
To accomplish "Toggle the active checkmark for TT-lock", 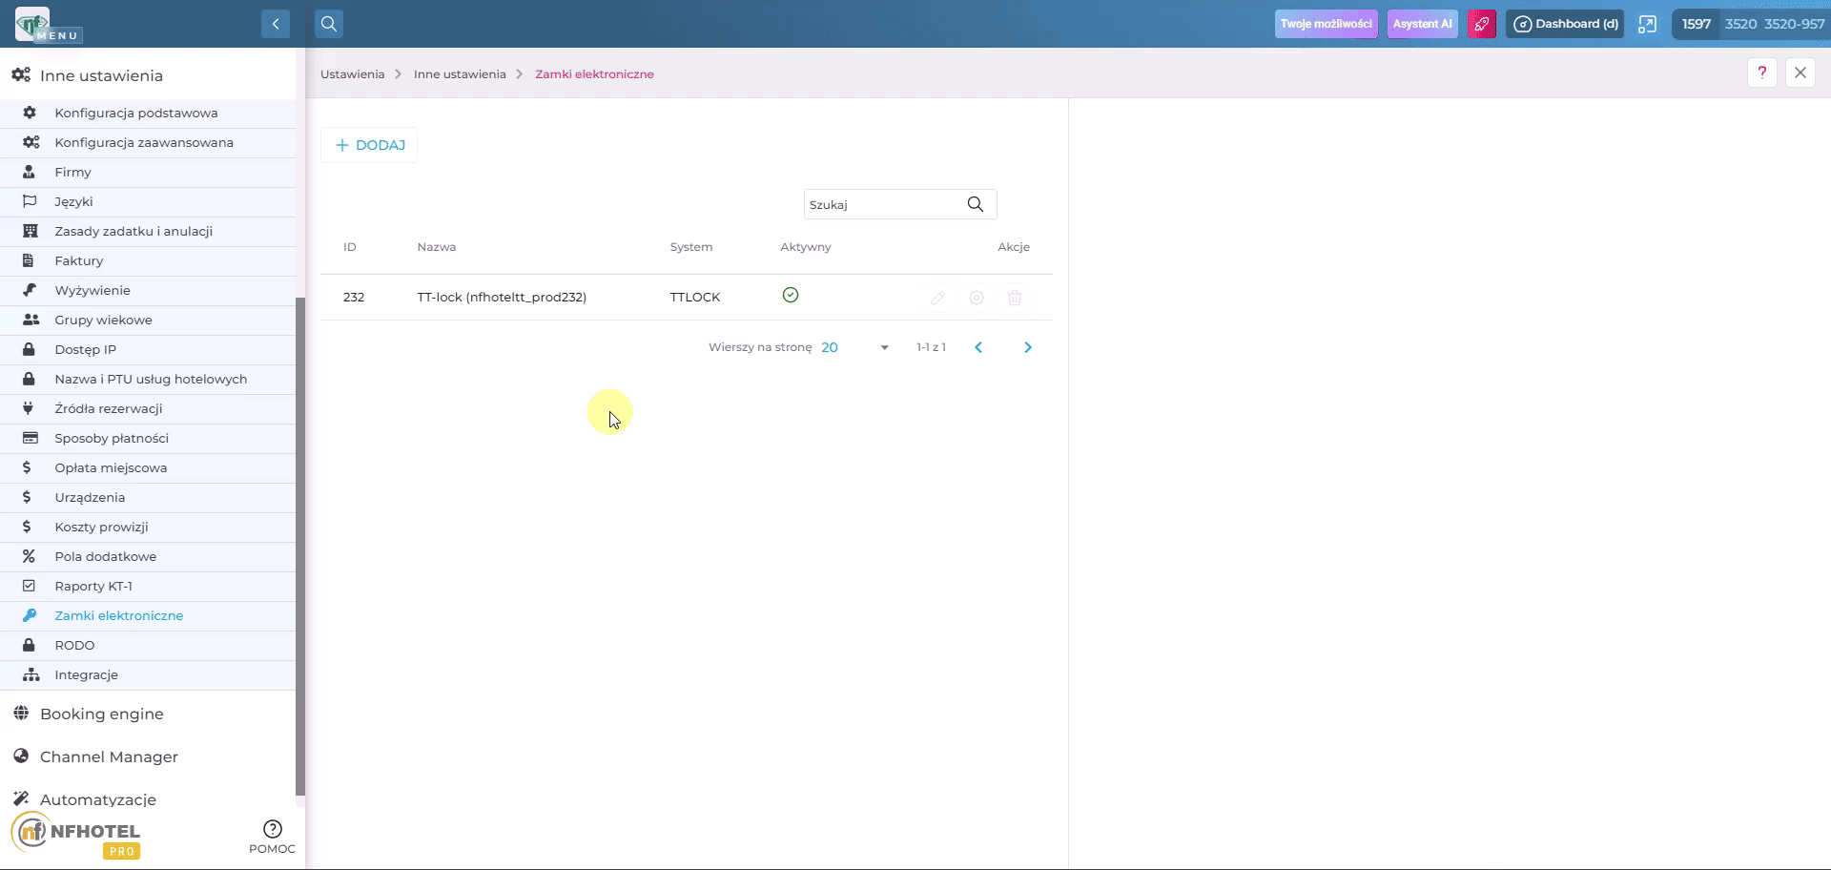I will [791, 295].
